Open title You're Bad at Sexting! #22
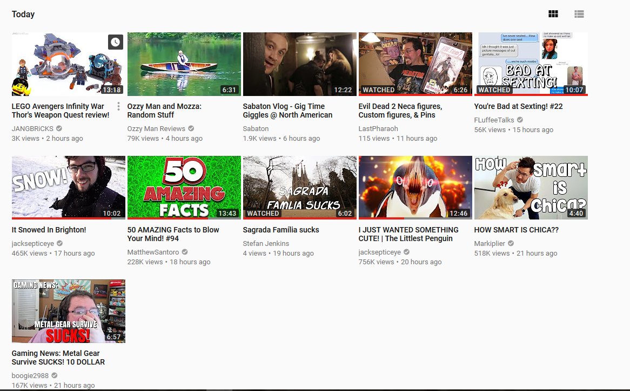 [x=518, y=106]
